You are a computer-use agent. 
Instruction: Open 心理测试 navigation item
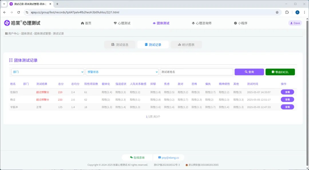(122, 23)
